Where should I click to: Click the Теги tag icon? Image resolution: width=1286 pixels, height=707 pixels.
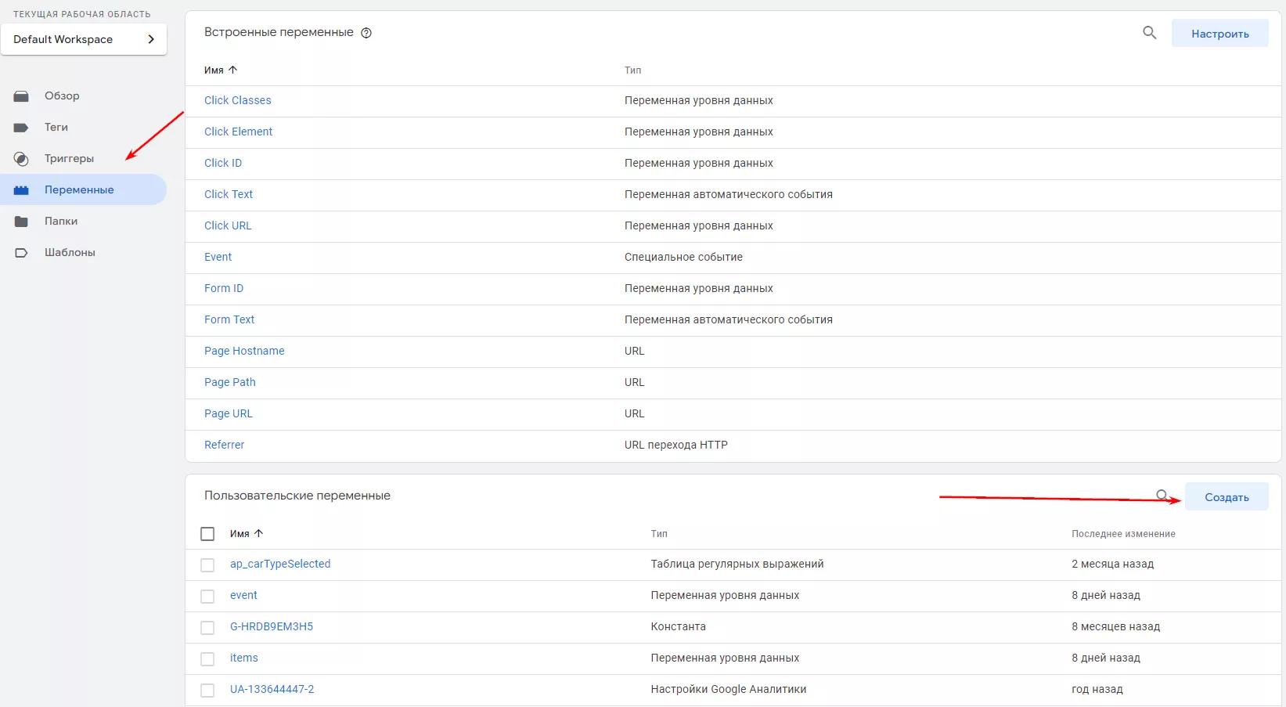[21, 128]
